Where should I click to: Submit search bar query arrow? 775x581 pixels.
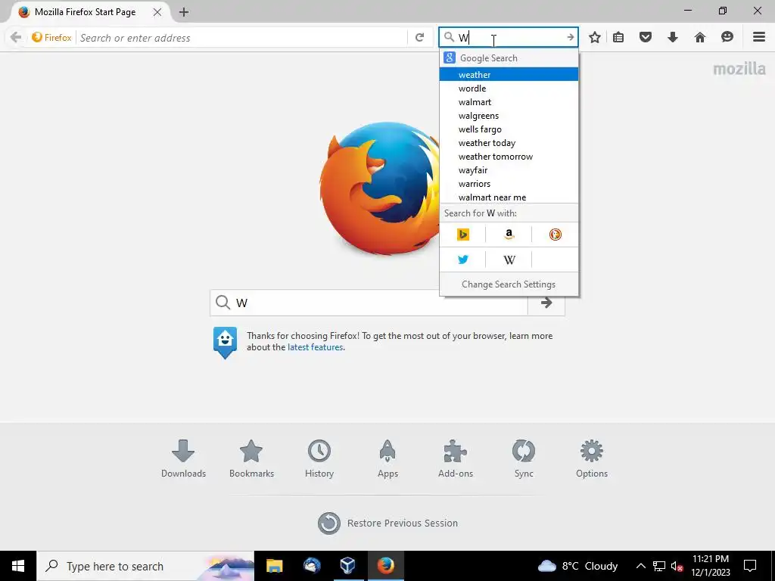[x=570, y=37]
